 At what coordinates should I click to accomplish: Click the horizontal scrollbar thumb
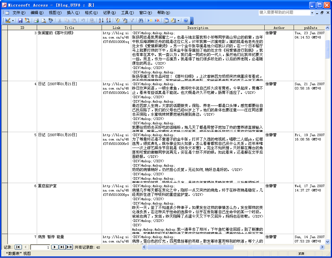190,247
